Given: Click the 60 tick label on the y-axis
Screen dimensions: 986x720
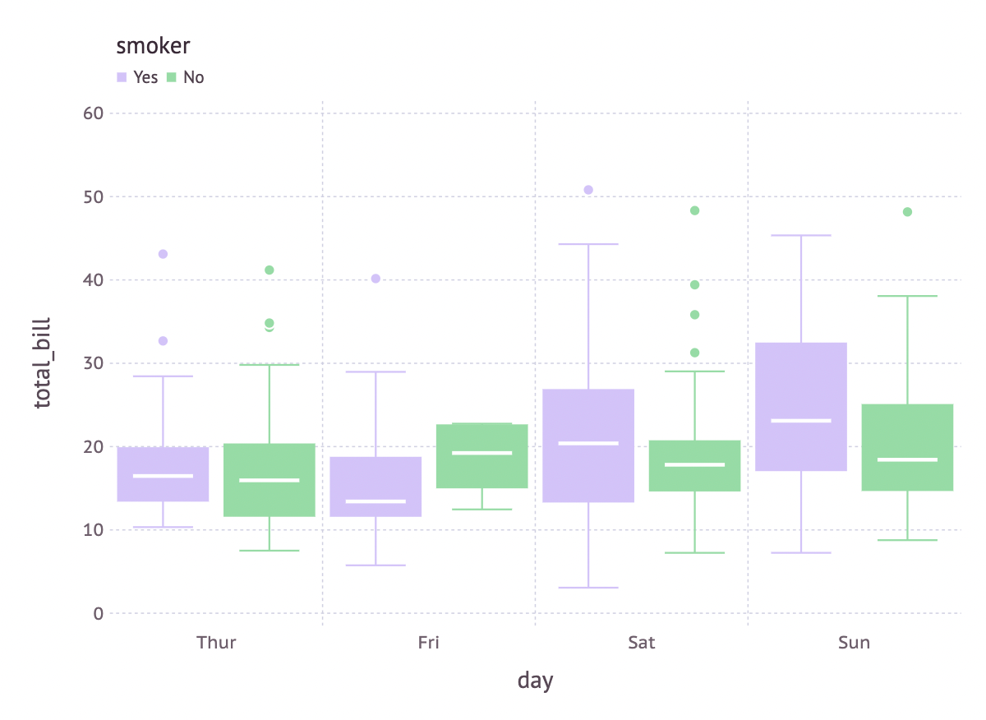Looking at the screenshot, I should 92,113.
